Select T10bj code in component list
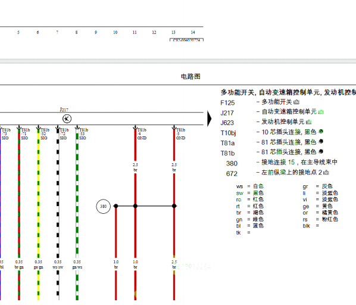 pos(228,133)
